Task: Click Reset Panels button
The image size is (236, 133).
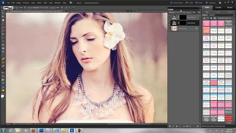Action: (177, 3)
